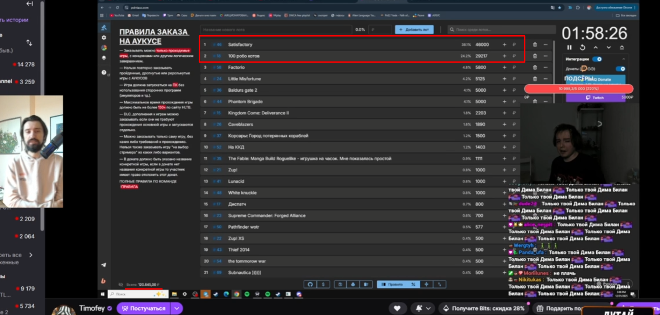
Task: Click the red donation goal progress bar
Action: (x=579, y=89)
